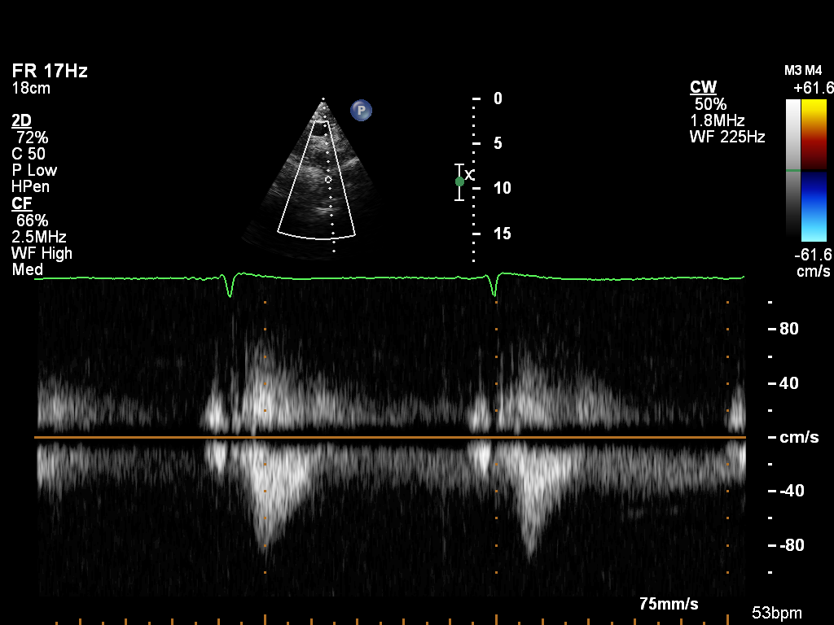Click the 2D sector image thumbnail
Viewport: 834px width, 625px height.
318,179
